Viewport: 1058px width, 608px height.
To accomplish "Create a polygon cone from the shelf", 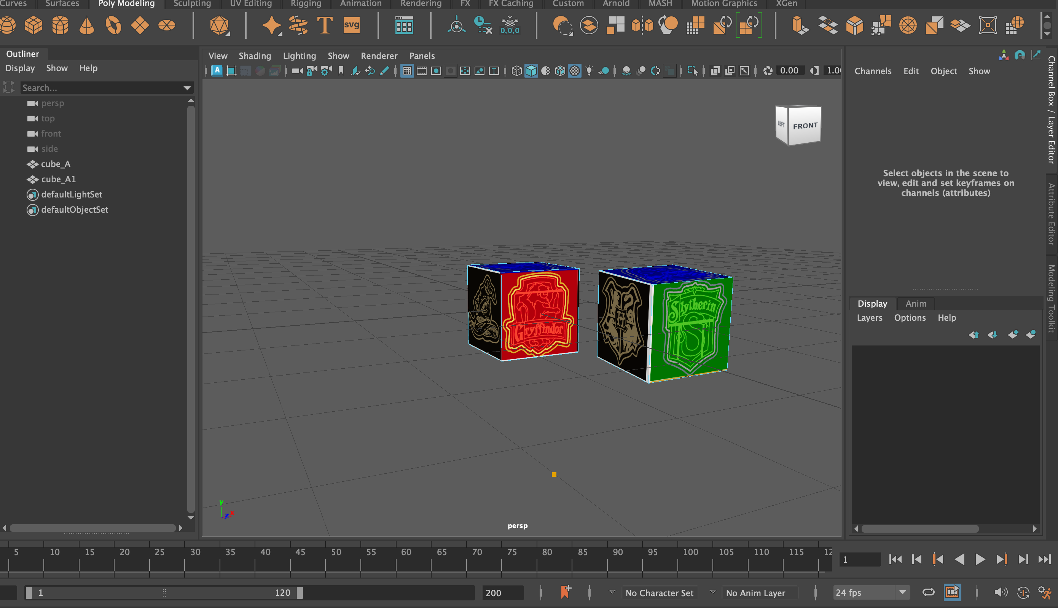I will click(x=86, y=25).
